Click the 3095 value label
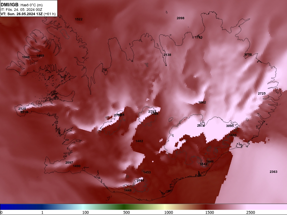Image resolution: width=287 pixels, height=215 pixels. (230, 126)
